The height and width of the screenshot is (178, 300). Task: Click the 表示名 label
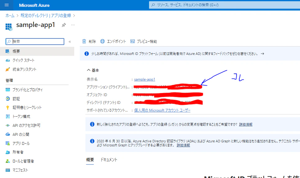click(92, 79)
